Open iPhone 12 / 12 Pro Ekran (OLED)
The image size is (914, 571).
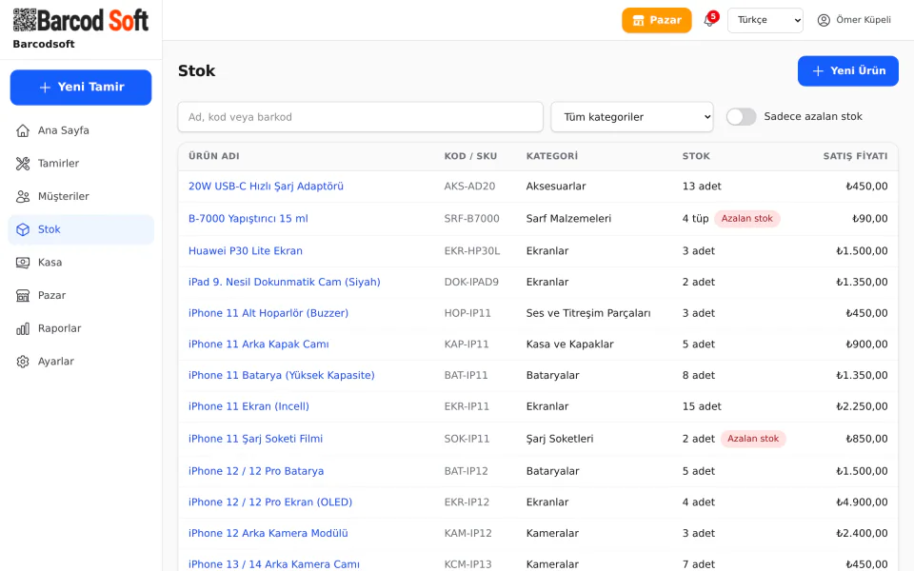(x=270, y=502)
